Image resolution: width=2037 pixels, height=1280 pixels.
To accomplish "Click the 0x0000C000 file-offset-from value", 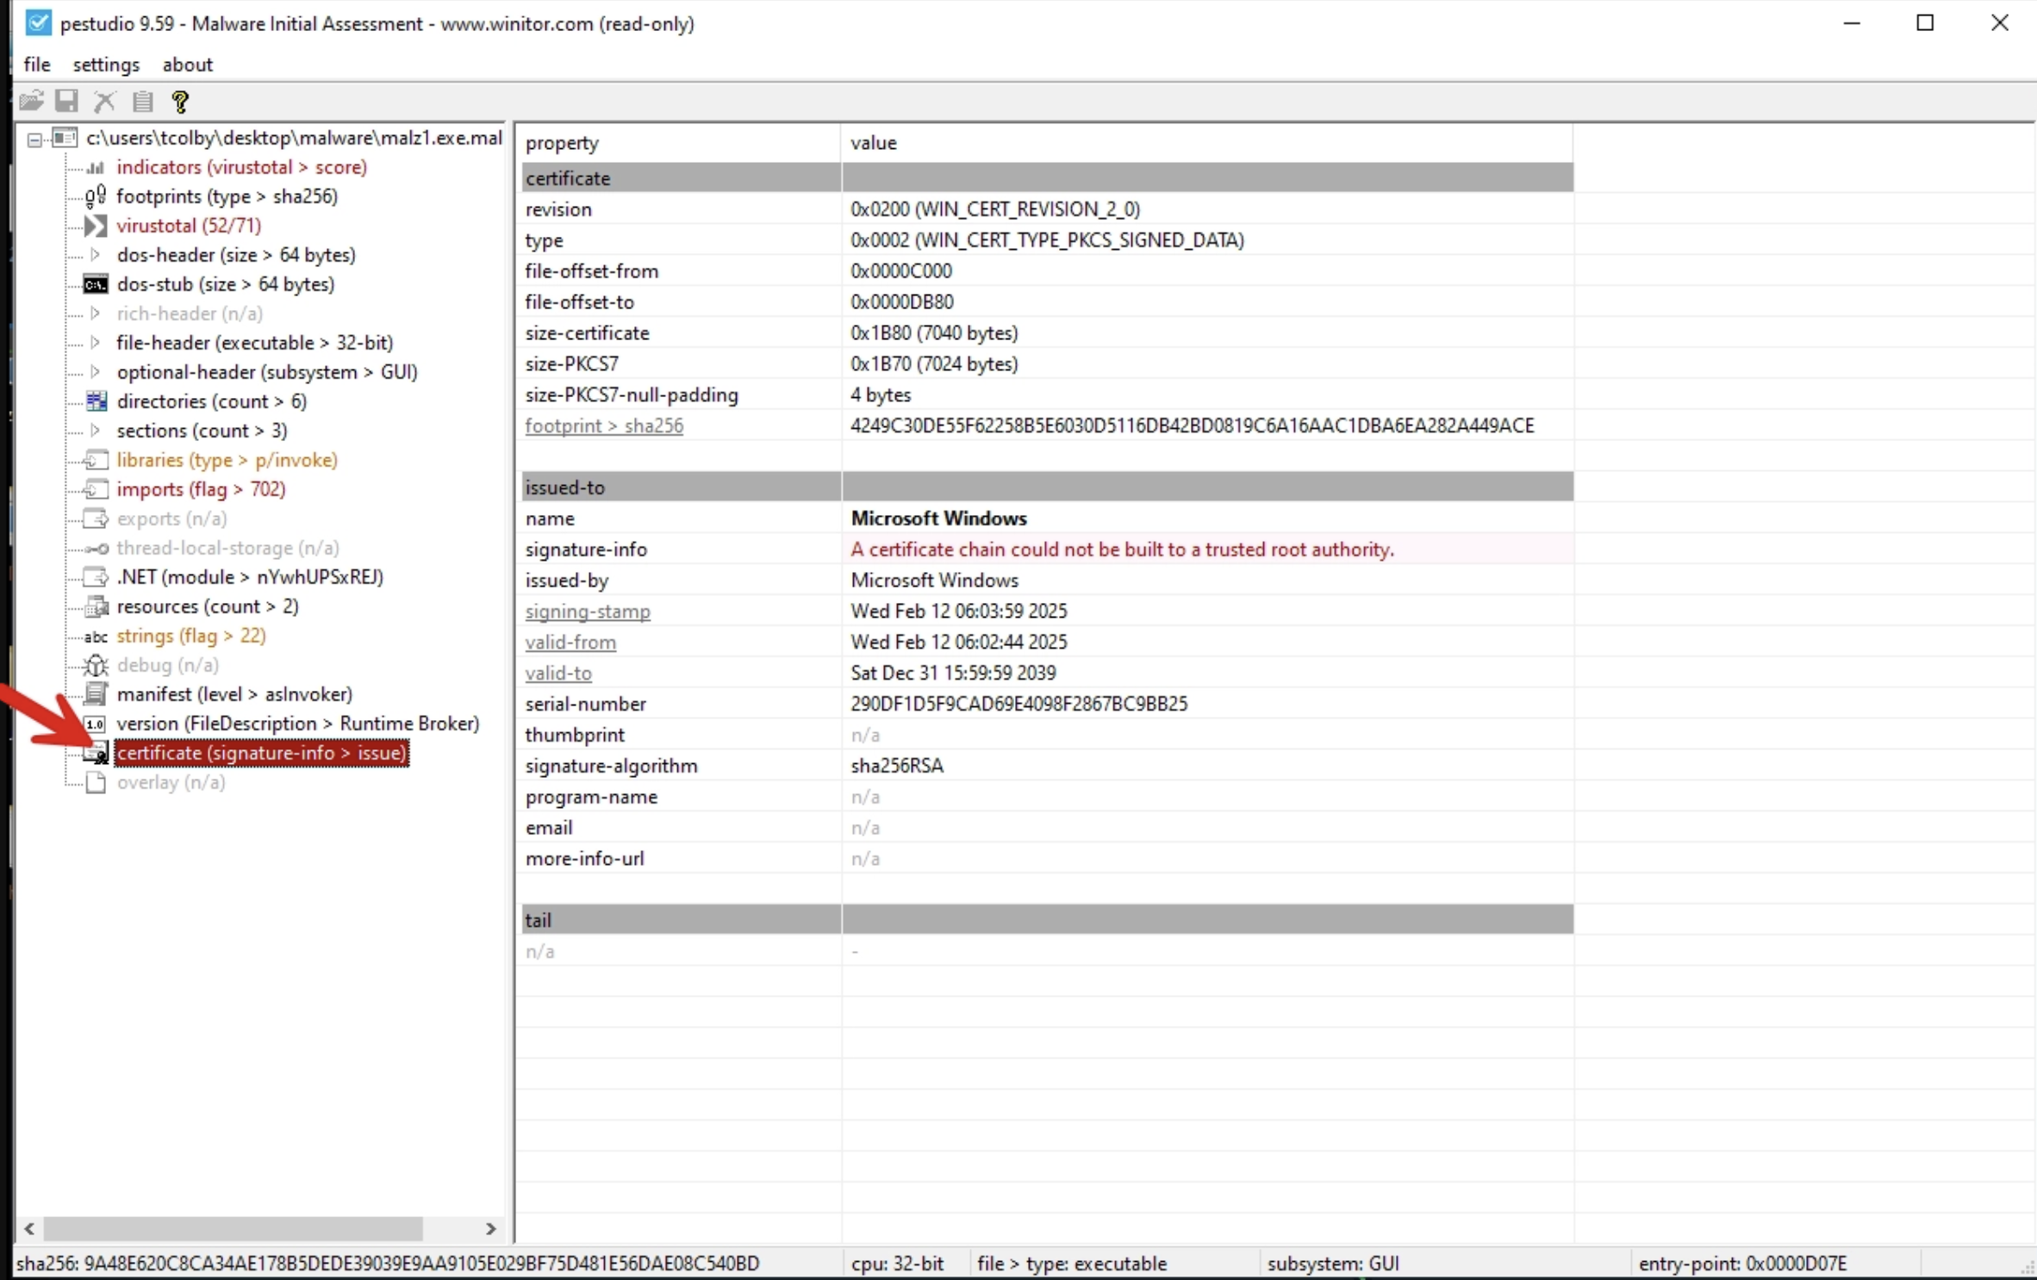I will coord(901,271).
